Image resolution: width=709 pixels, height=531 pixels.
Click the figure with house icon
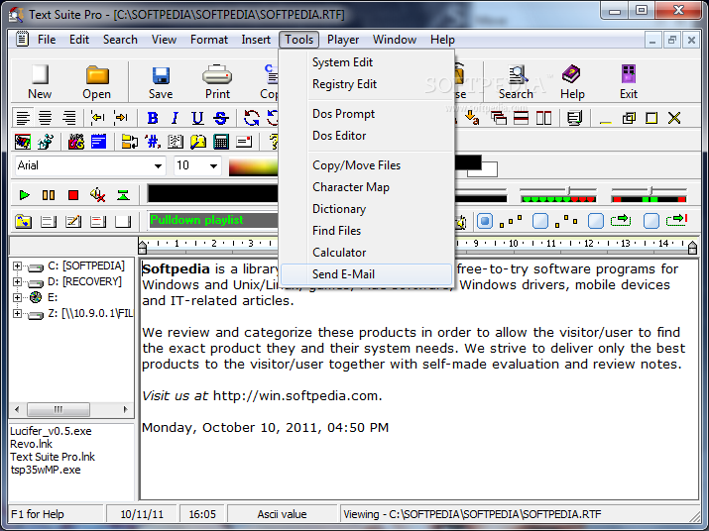point(46,142)
